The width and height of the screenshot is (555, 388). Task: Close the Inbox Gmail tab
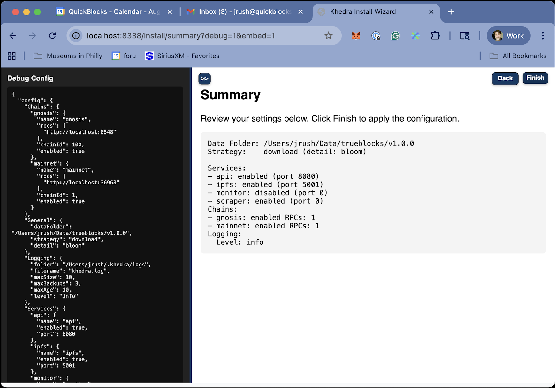point(300,12)
